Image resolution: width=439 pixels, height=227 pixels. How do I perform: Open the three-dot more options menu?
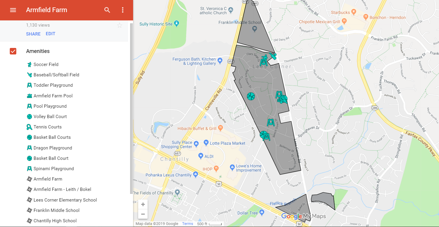coord(123,10)
